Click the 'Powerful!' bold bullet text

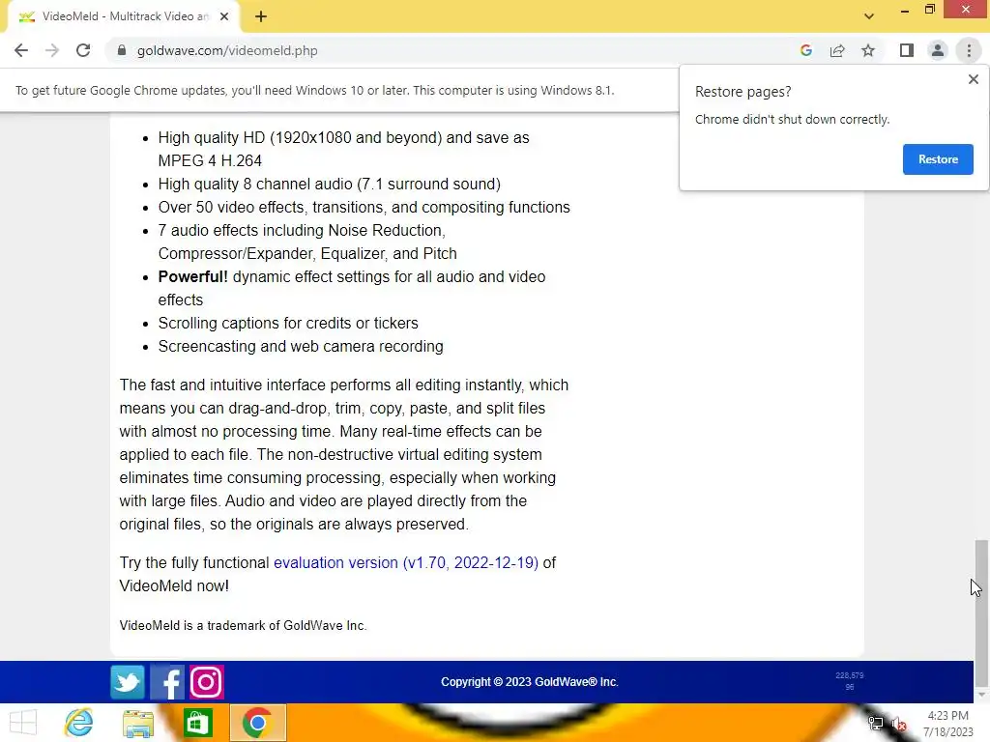(192, 277)
